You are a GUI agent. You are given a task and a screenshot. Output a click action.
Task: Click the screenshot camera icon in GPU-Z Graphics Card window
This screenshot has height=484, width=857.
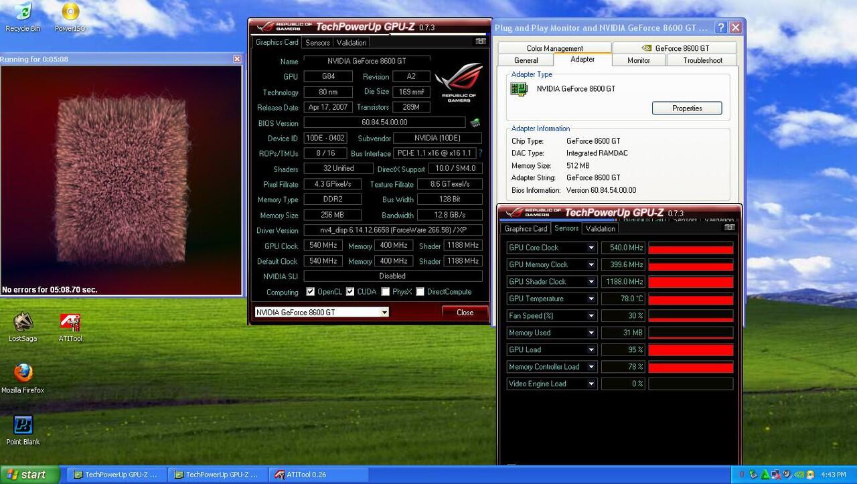coord(480,42)
